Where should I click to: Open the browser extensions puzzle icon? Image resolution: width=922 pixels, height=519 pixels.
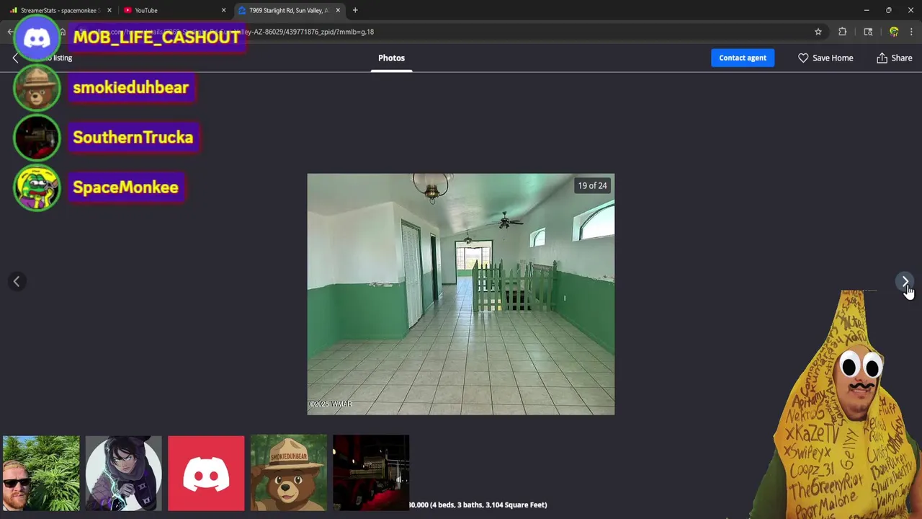click(x=842, y=32)
